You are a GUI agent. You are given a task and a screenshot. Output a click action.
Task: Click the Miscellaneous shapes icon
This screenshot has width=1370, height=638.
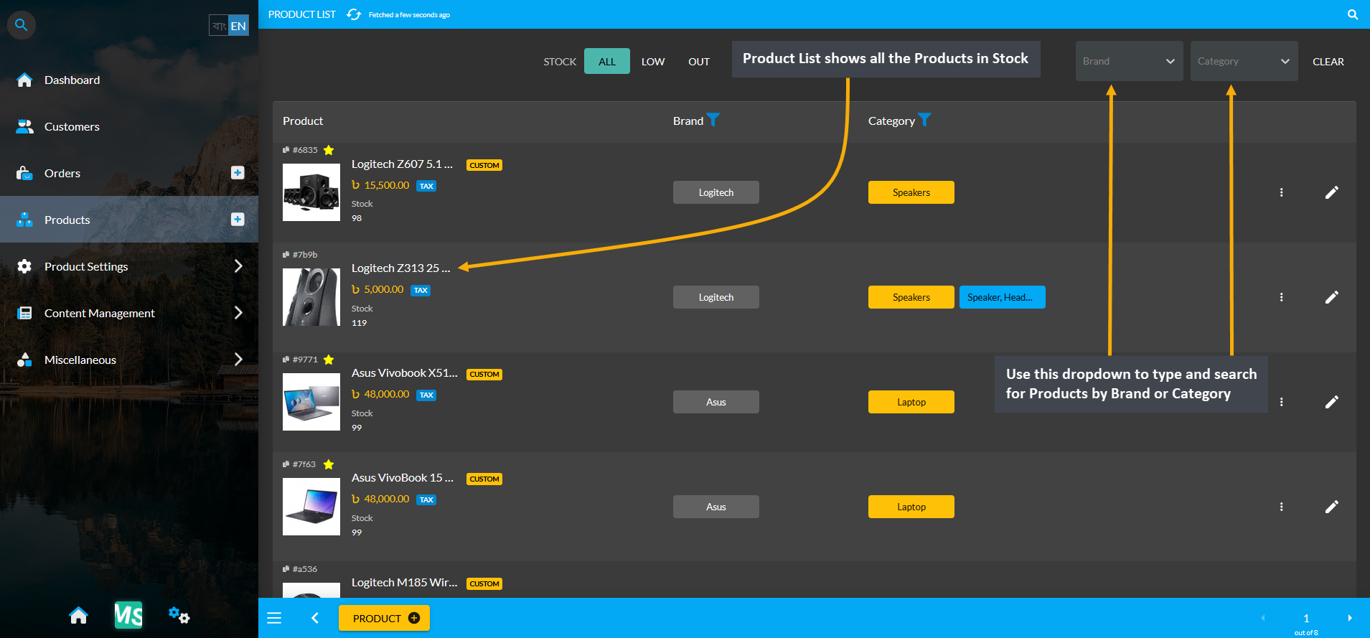24,360
